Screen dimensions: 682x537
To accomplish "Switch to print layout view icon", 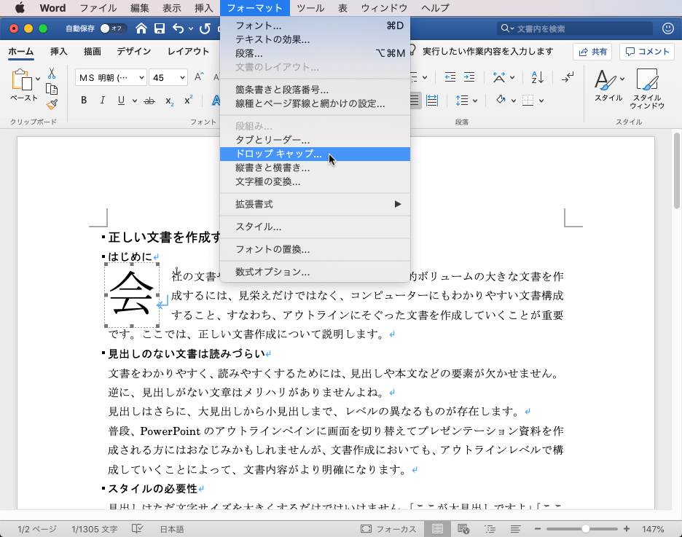I will [437, 529].
